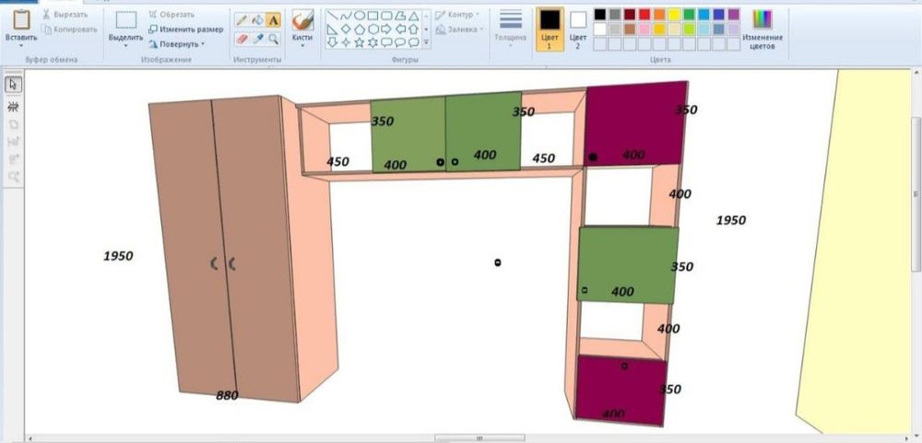
Task: Choose the Down arrow shape
Action: 332,42
